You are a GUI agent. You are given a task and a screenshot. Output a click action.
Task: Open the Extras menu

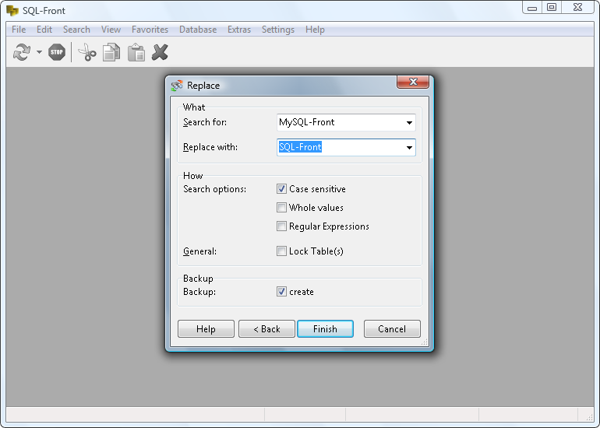239,30
